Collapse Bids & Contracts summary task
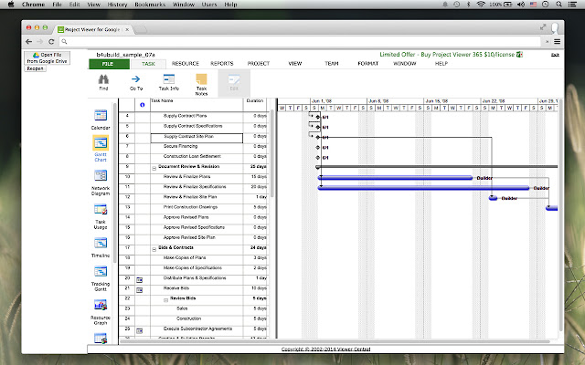The image size is (585, 365). [x=154, y=249]
